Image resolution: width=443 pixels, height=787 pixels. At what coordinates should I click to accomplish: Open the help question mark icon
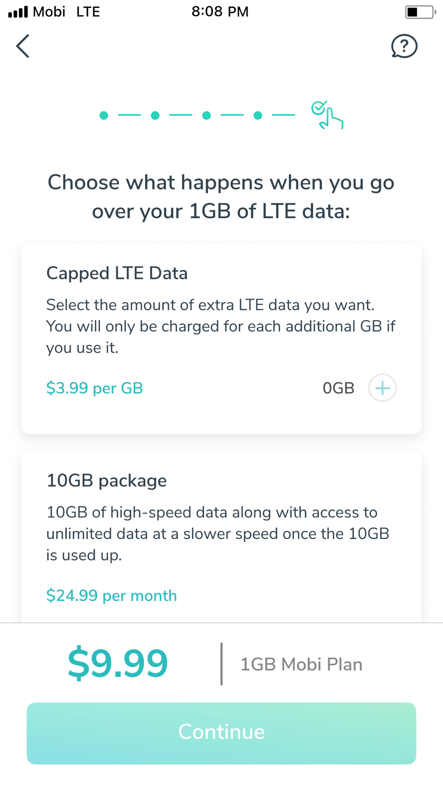[x=404, y=46]
